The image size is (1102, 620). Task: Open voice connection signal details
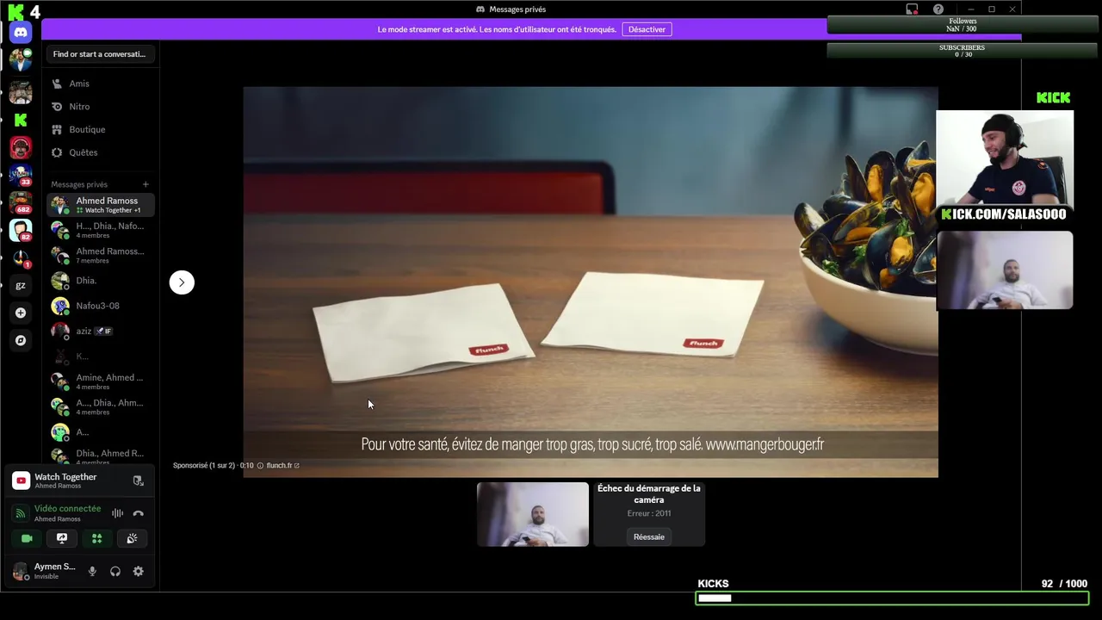(21, 513)
